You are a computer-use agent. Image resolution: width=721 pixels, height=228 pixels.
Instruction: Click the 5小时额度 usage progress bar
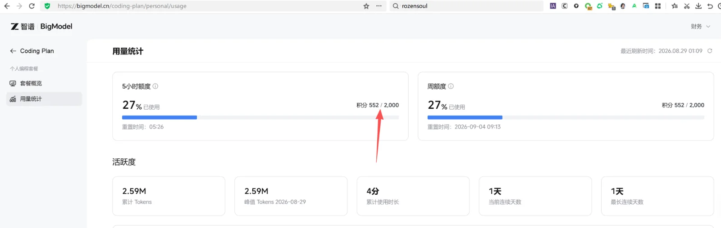click(260, 117)
